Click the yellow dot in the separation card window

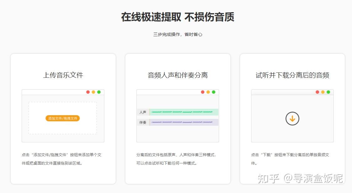pyautogui.click(x=208, y=92)
